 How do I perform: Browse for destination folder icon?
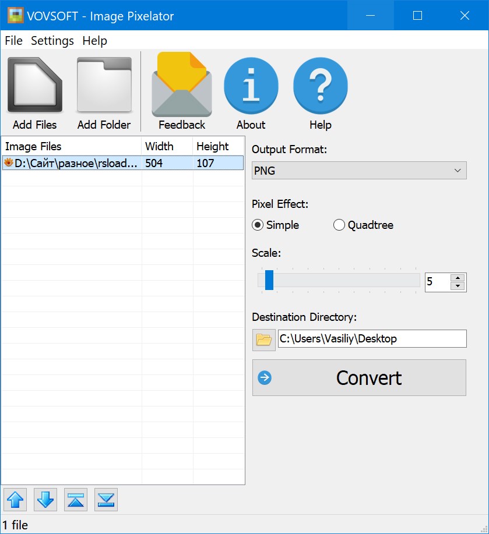coord(264,340)
